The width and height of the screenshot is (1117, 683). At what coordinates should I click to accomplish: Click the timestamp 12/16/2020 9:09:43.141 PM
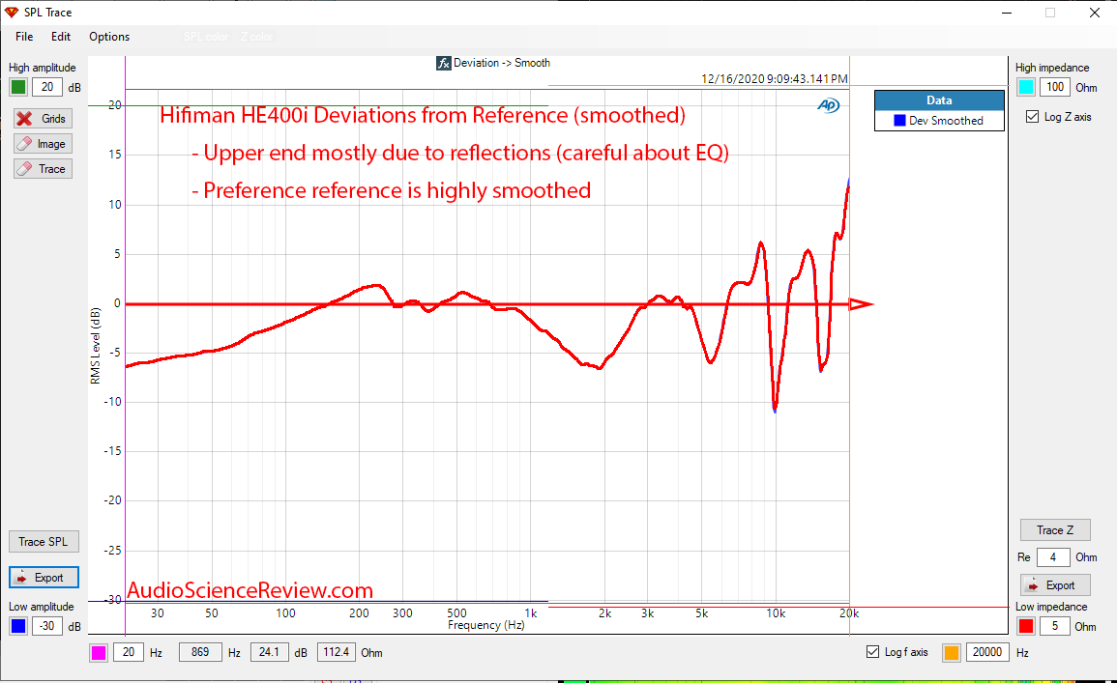tap(775, 79)
